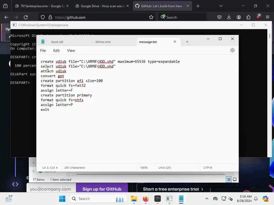The width and height of the screenshot is (274, 205).
Task: Click the File Explorer horizontal scrollbar
Action: (150, 174)
